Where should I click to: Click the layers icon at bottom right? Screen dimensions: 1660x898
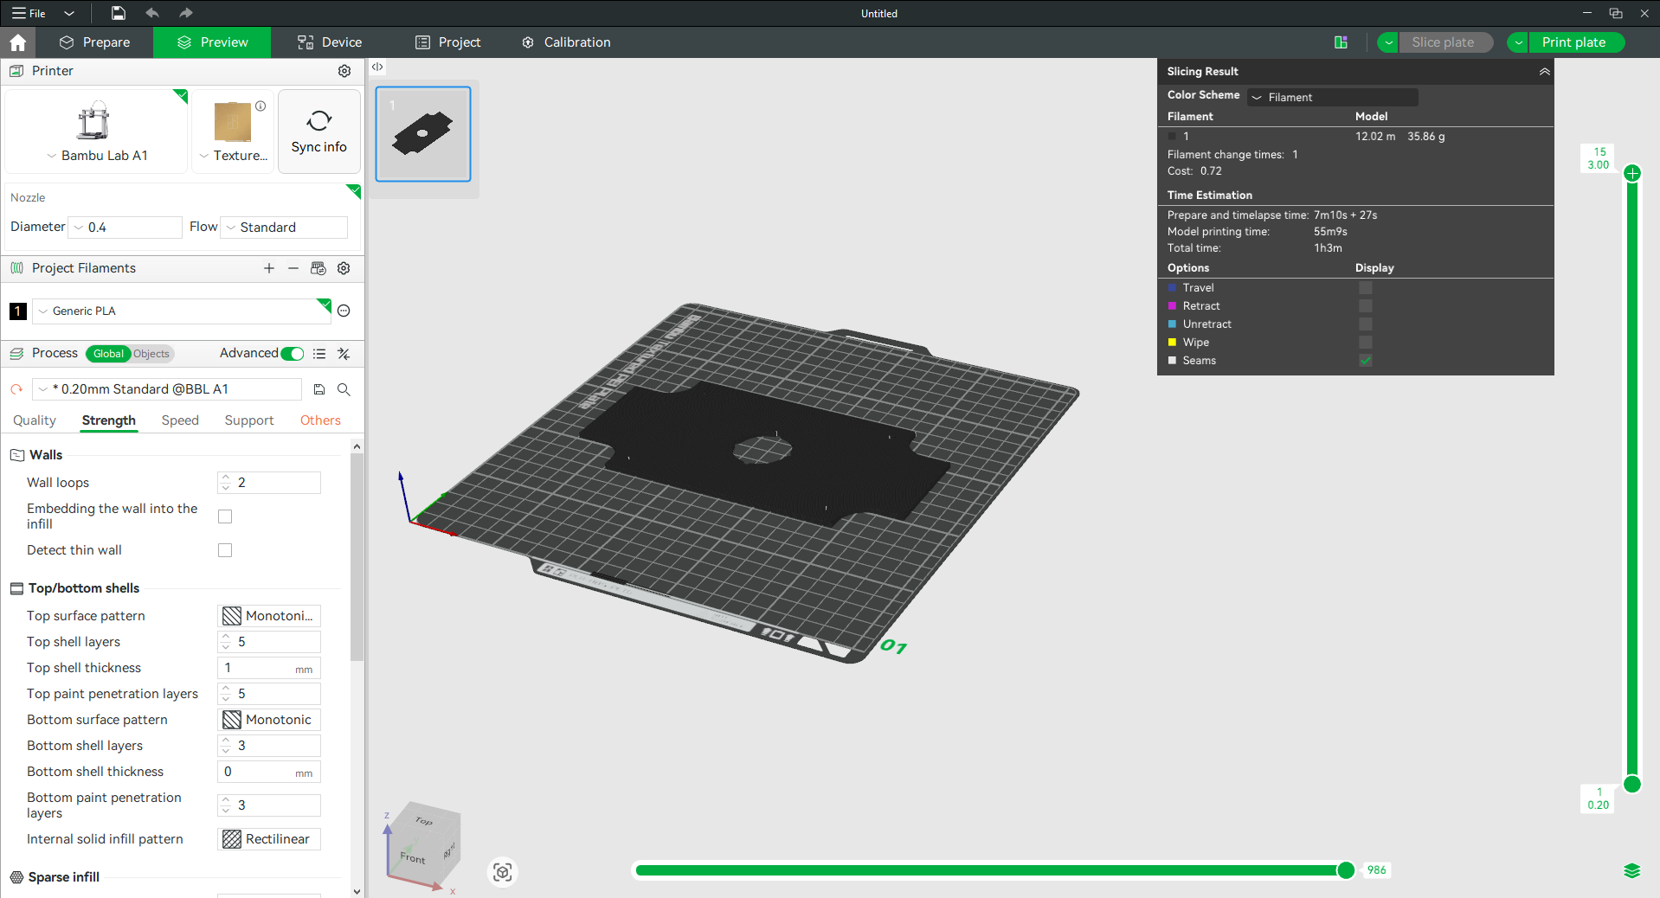click(x=1632, y=870)
